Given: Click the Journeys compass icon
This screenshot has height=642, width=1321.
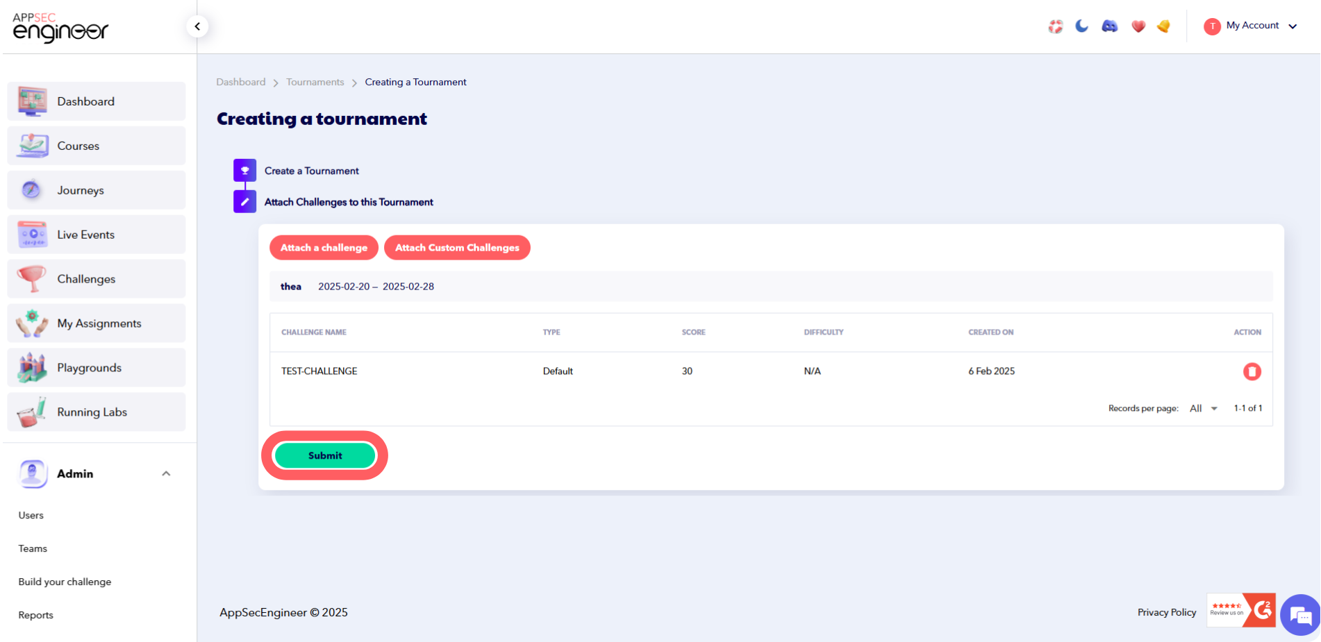Looking at the screenshot, I should point(31,189).
